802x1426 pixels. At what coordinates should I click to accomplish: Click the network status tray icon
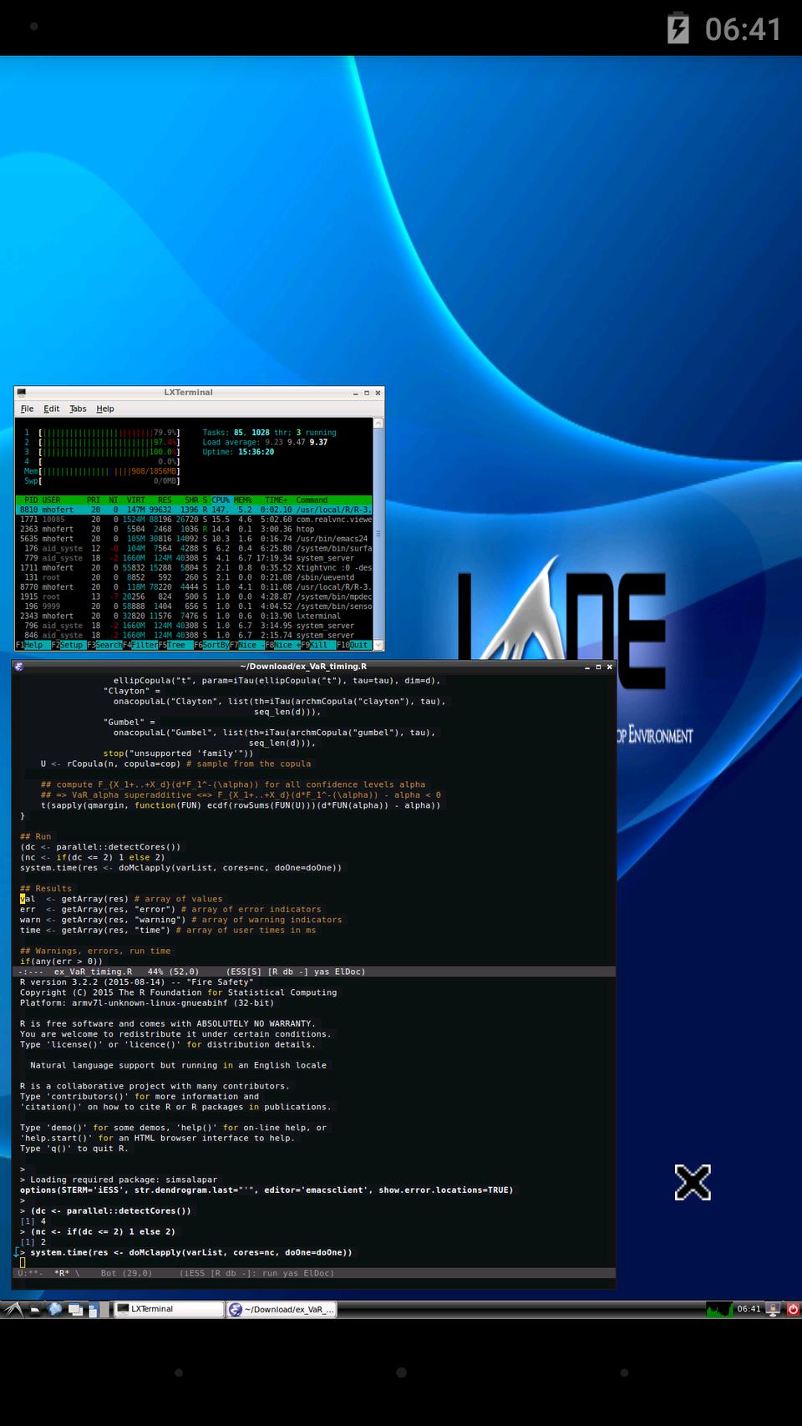774,1309
